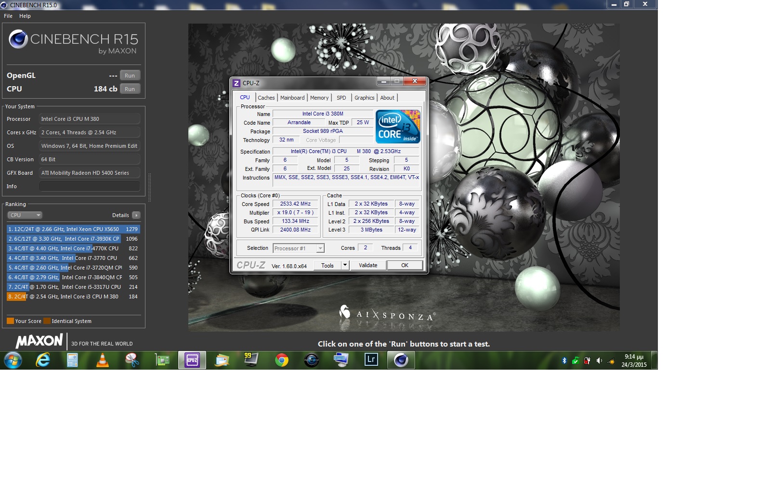Open the monitor icon showing 99 in taskbar
This screenshot has height=503, width=760.
pyautogui.click(x=251, y=360)
